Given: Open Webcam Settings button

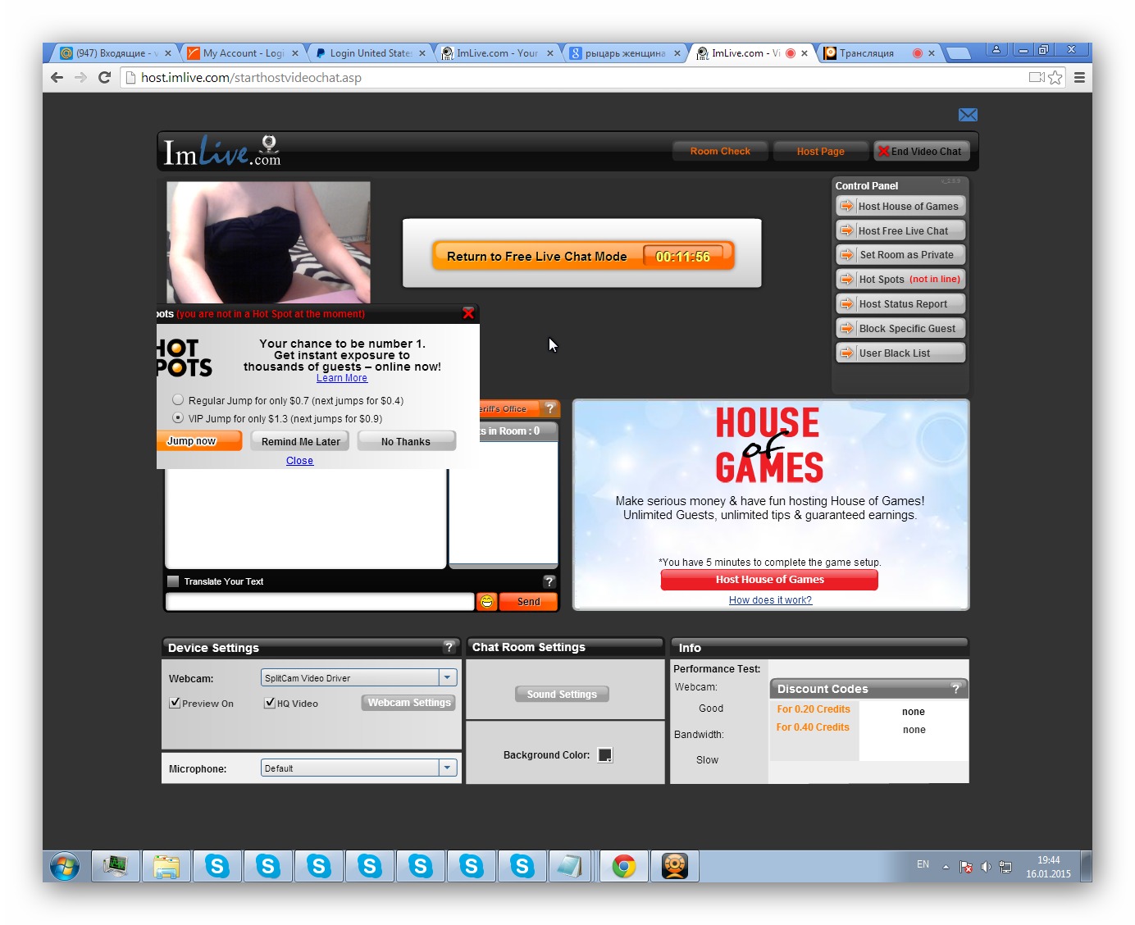Looking at the screenshot, I should click(x=408, y=703).
